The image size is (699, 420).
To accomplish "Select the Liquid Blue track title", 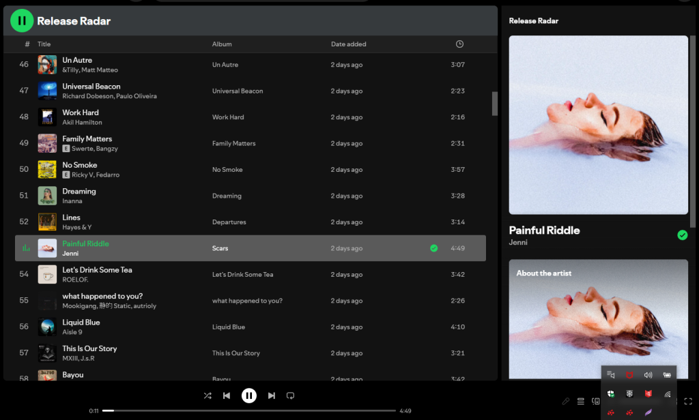I will [x=81, y=322].
